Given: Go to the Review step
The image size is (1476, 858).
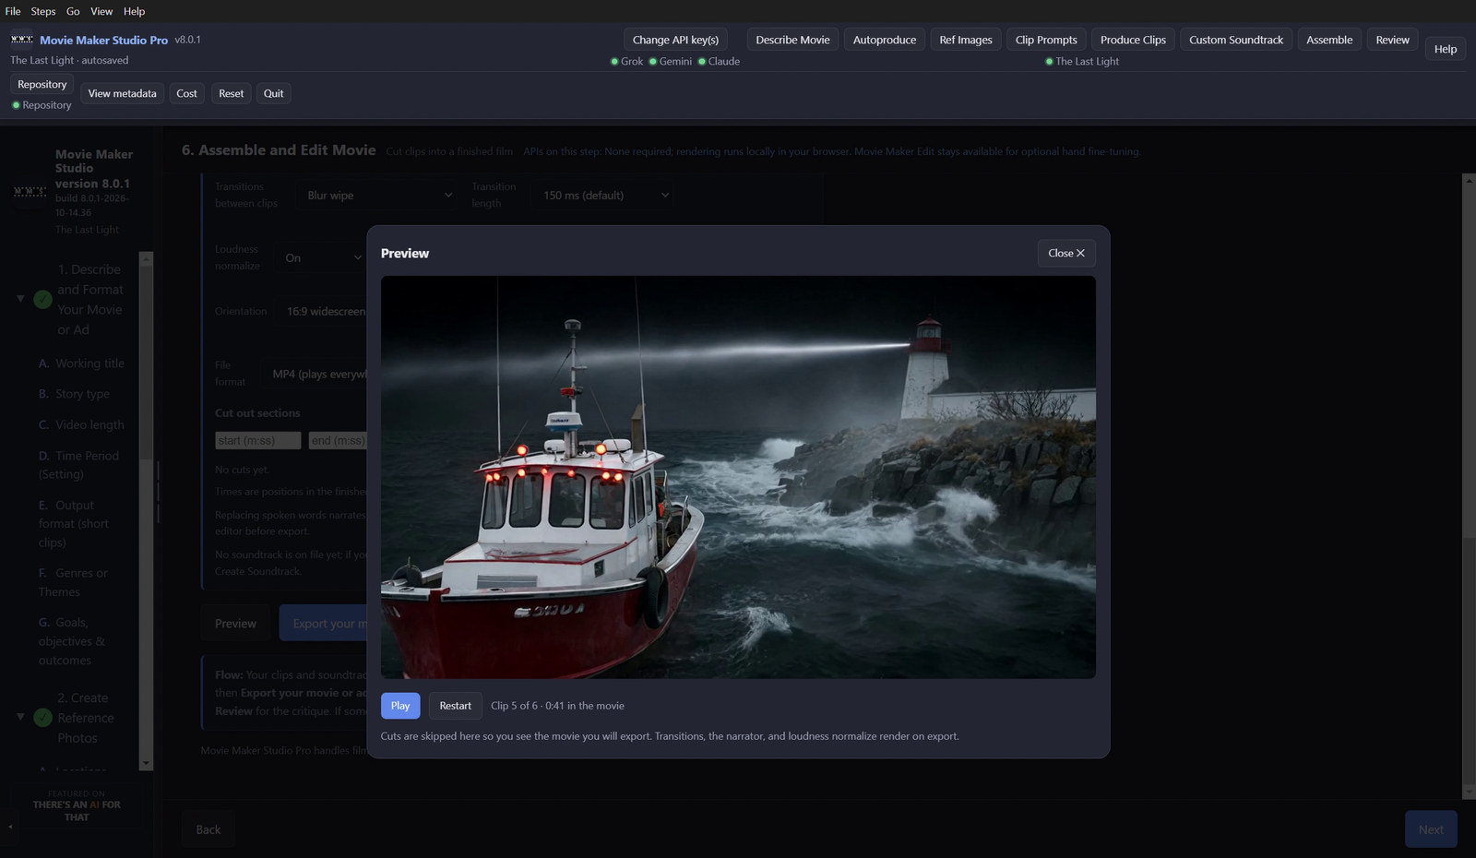Looking at the screenshot, I should (x=1393, y=40).
